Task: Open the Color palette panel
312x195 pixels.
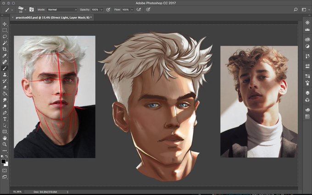Action: point(307,110)
